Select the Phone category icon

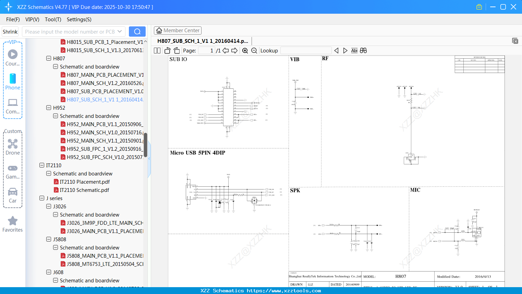pyautogui.click(x=13, y=82)
